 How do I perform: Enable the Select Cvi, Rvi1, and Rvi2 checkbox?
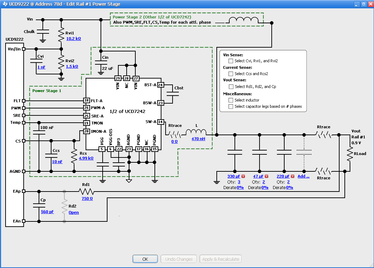pos(231,61)
